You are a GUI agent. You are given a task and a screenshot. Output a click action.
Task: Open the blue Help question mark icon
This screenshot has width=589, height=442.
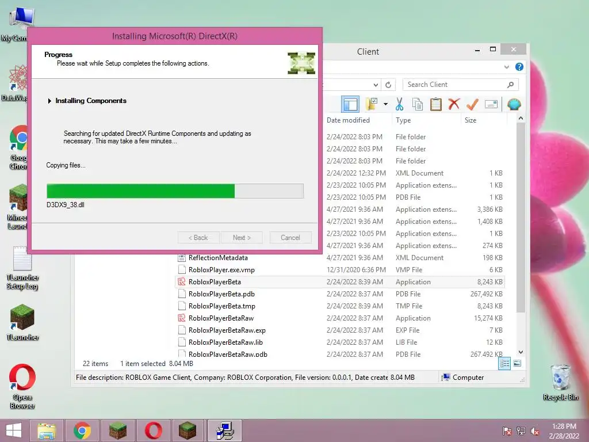pos(519,67)
